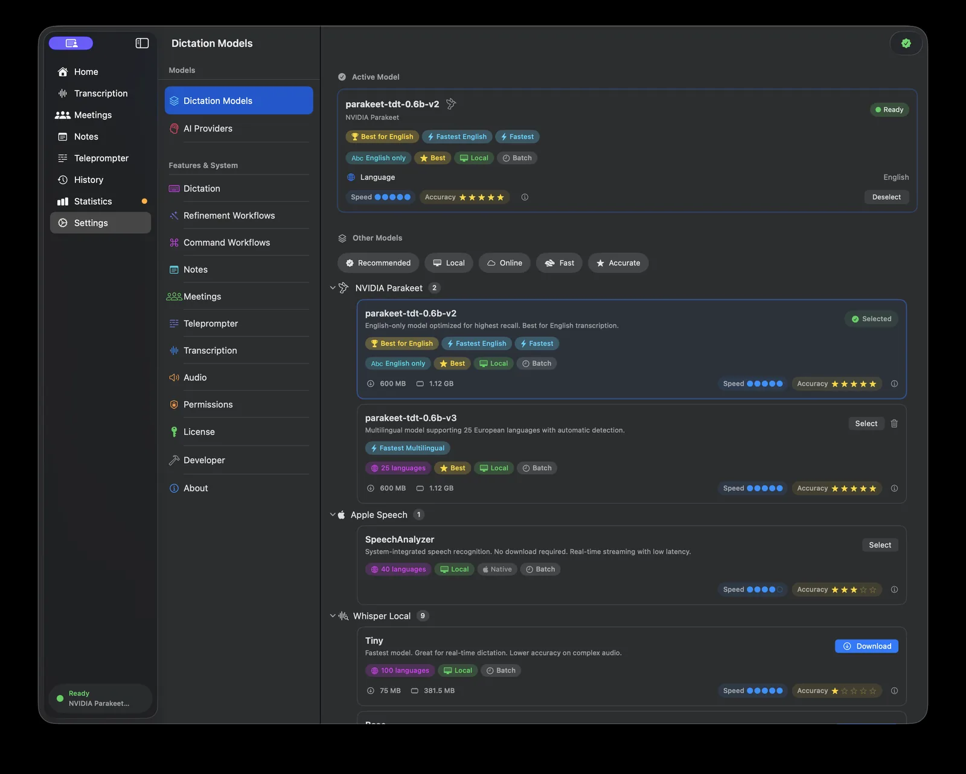Click the Ready badge on active model

[x=889, y=109]
